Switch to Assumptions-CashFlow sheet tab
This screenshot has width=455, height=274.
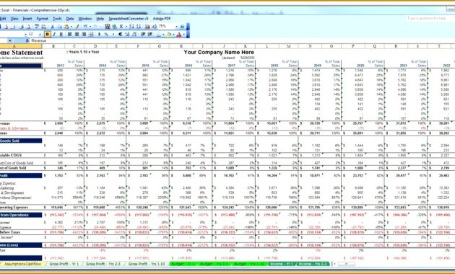[22, 264]
